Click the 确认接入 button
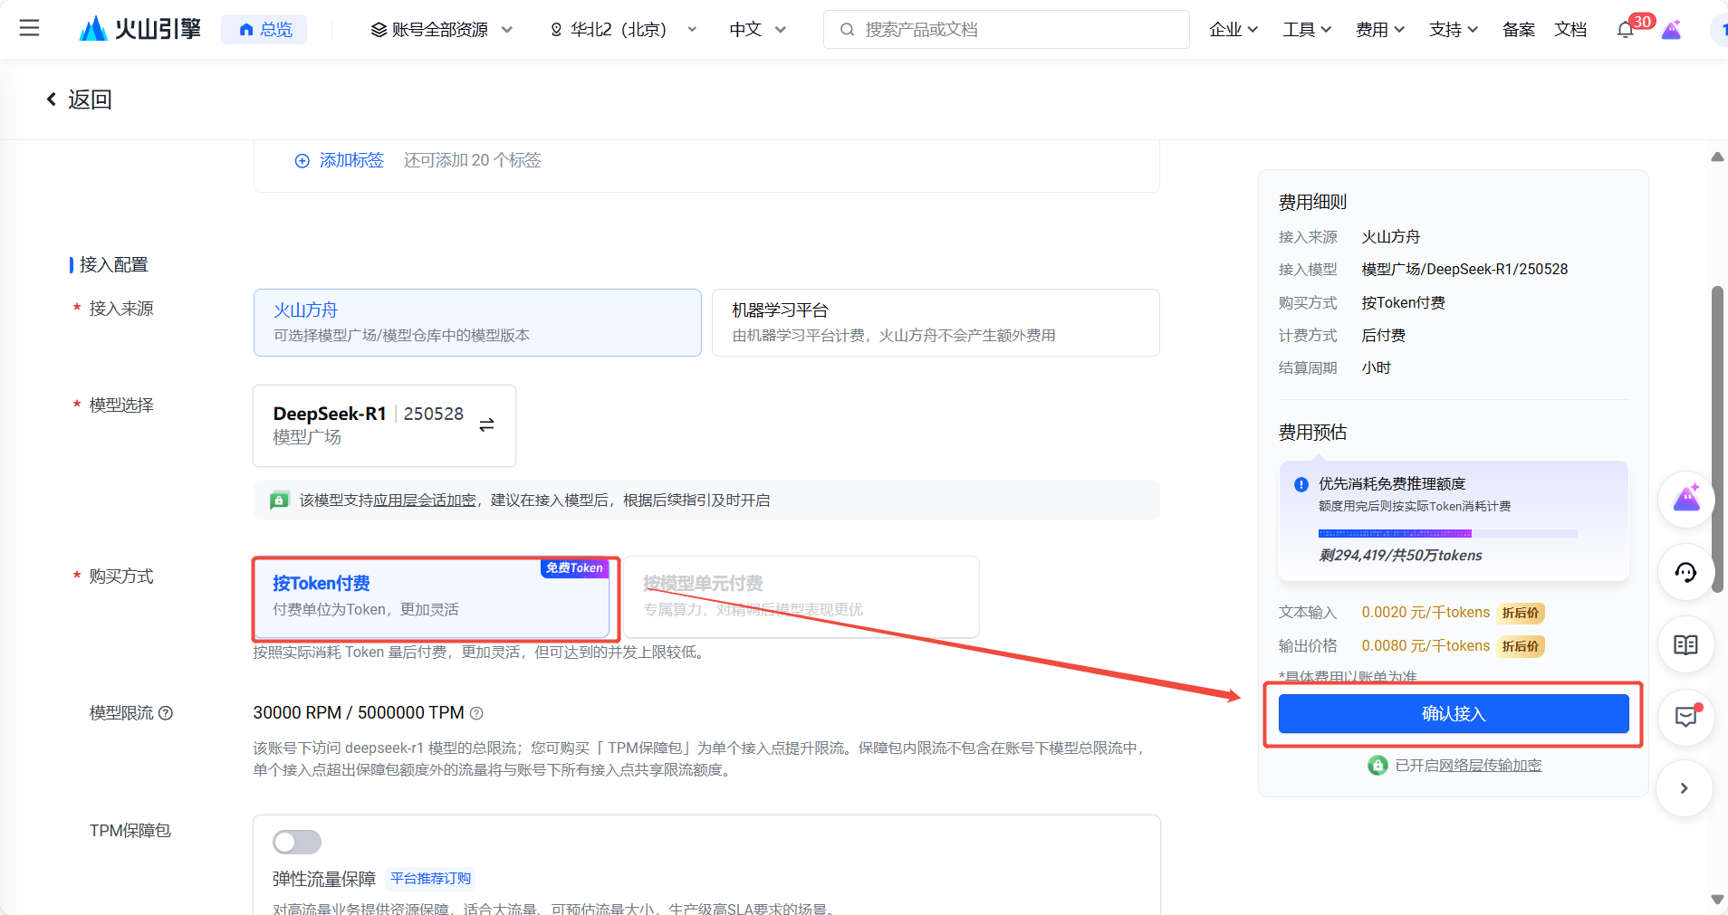Image resolution: width=1728 pixels, height=915 pixels. click(1454, 713)
